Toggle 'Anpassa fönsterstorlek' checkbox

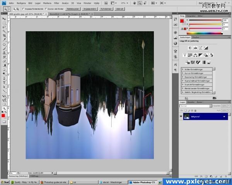[x=23, y=9]
